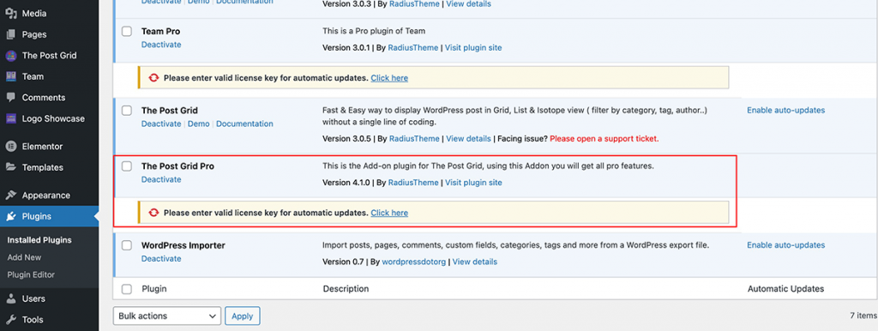View details of WordPress Importer
The height and width of the screenshot is (331, 878).
475,262
